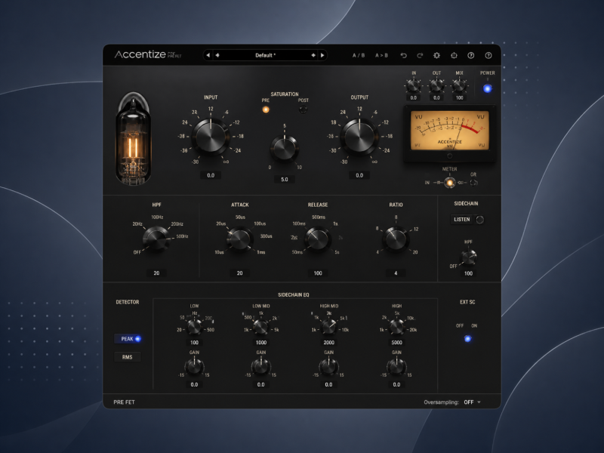Click the main HPF knob

click(x=156, y=239)
